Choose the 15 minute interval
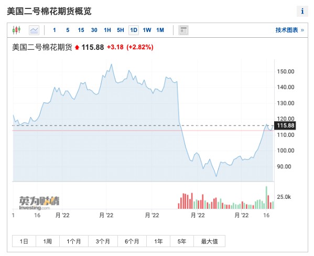The width and height of the screenshot is (314, 256). tap(81, 30)
